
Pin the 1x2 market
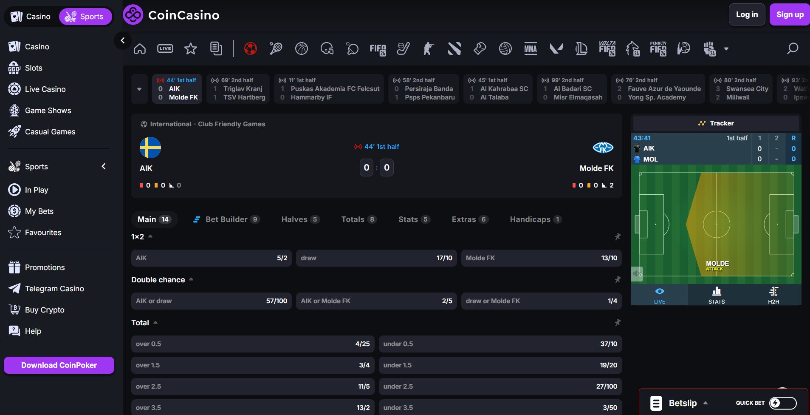[x=618, y=236]
